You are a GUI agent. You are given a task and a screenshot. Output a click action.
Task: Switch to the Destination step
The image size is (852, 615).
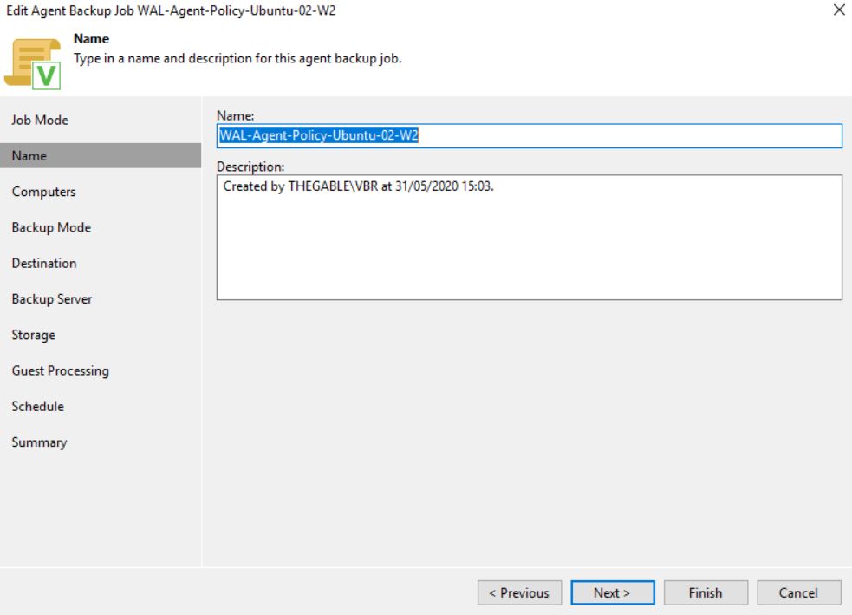[x=44, y=263]
